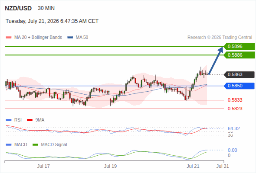Select the 9MA red legend marker
This screenshot has height=173, width=256.
click(30, 120)
